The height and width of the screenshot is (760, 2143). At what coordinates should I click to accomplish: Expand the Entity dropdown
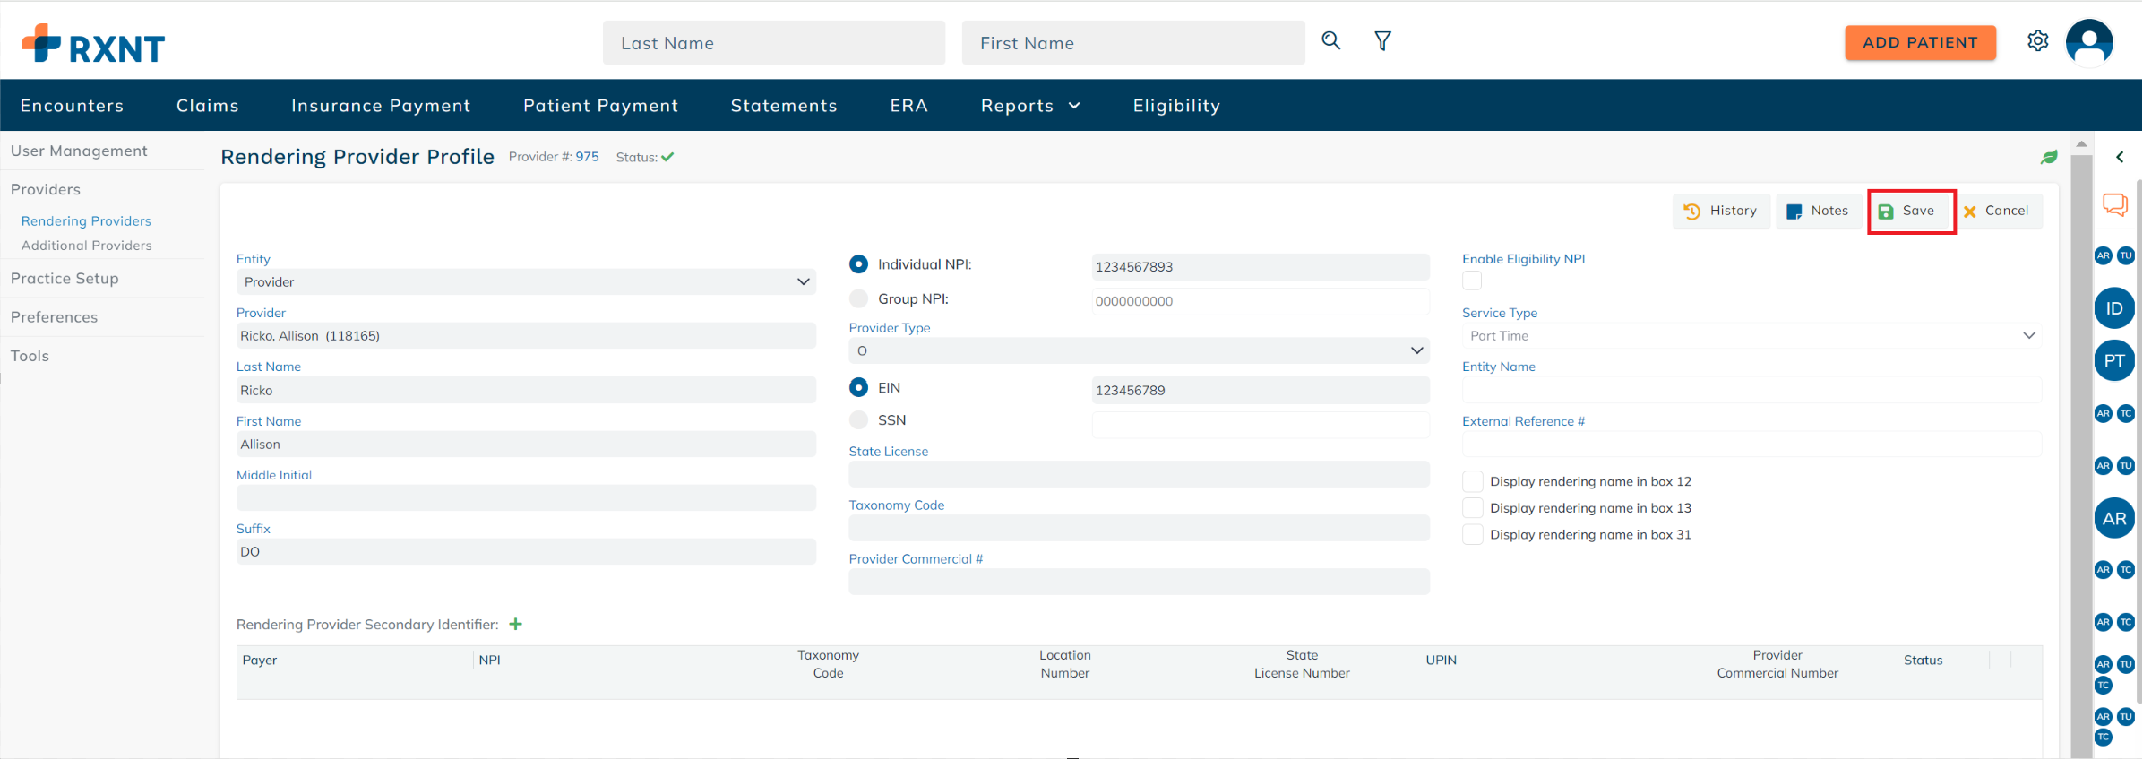[x=526, y=282]
